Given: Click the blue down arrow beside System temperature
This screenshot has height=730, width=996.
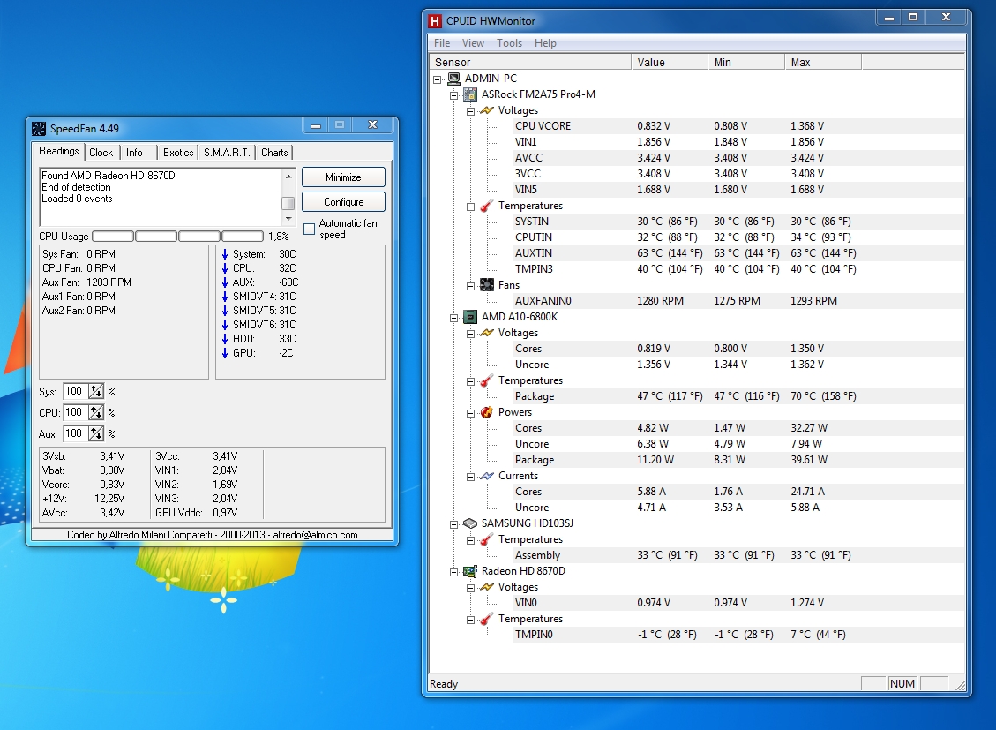Looking at the screenshot, I should pyautogui.click(x=225, y=254).
